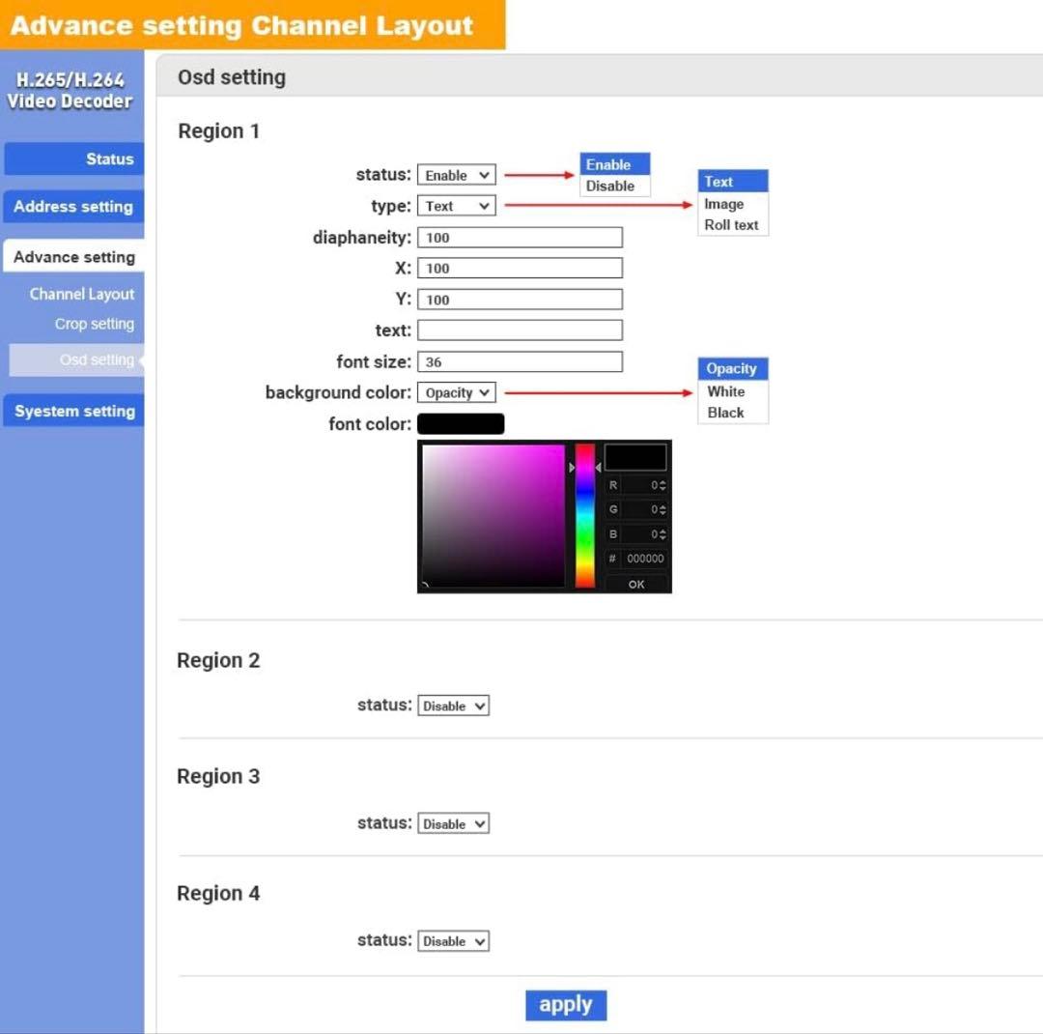Click the hex color code field
The width and height of the screenshot is (1043, 1034).
click(644, 559)
